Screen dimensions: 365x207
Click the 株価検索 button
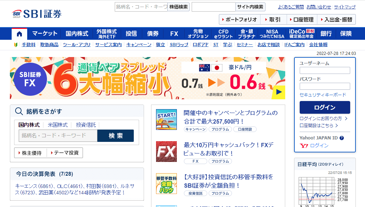point(179,7)
